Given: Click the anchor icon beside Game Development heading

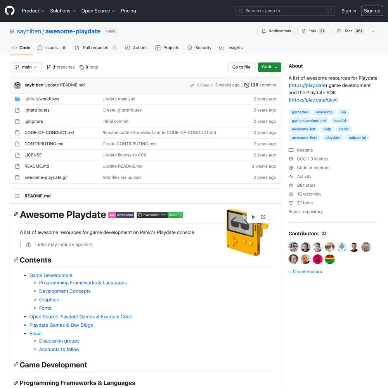Looking at the screenshot, I should click(x=16, y=364).
